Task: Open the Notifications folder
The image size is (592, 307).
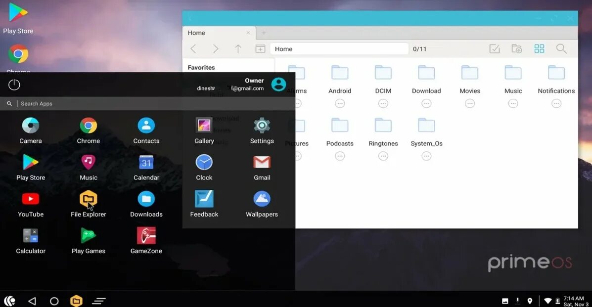Action: (556, 79)
